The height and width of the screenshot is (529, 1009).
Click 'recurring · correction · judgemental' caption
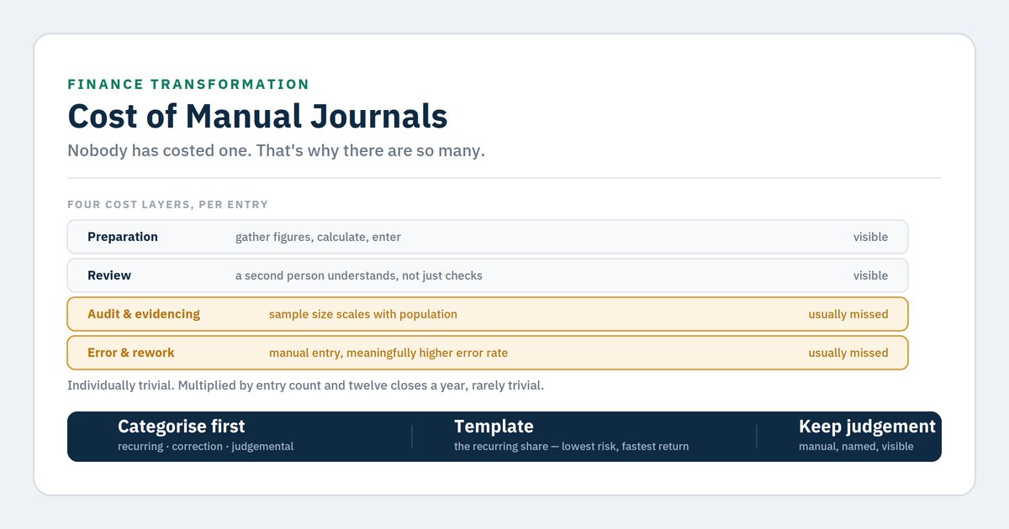click(206, 447)
